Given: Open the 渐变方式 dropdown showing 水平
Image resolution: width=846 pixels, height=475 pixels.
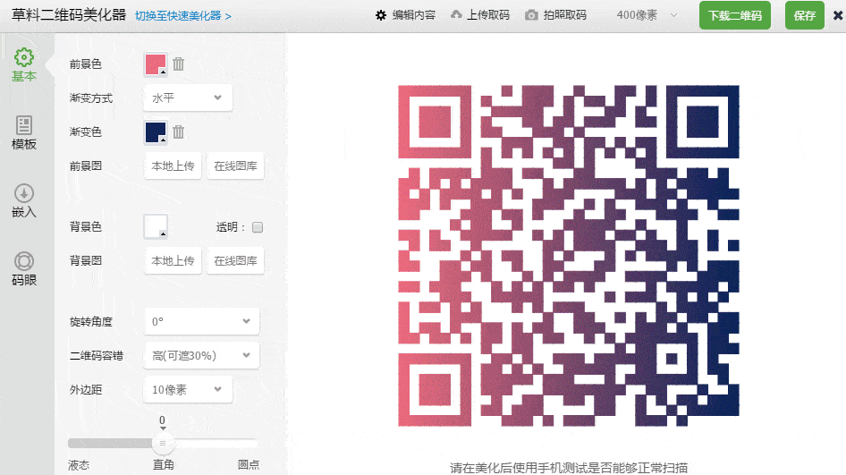Looking at the screenshot, I should pos(188,98).
